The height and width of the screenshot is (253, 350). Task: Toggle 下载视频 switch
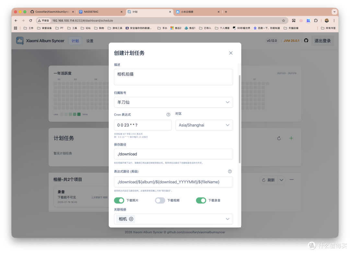(160, 200)
